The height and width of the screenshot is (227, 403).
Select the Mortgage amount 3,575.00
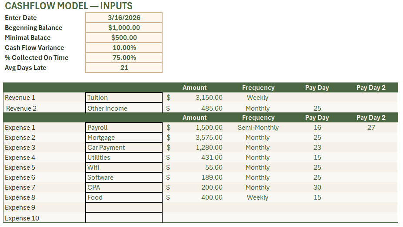(209, 138)
